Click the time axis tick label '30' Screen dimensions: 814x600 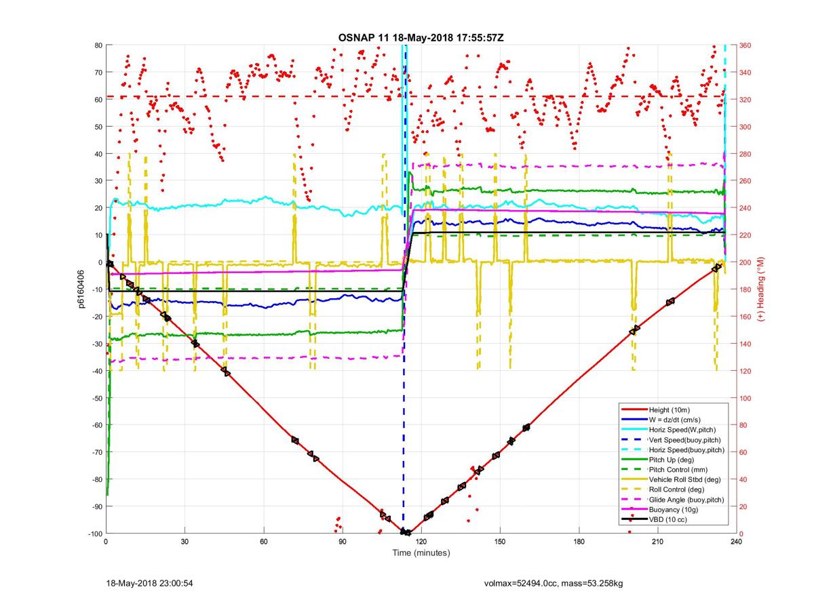[x=185, y=542]
